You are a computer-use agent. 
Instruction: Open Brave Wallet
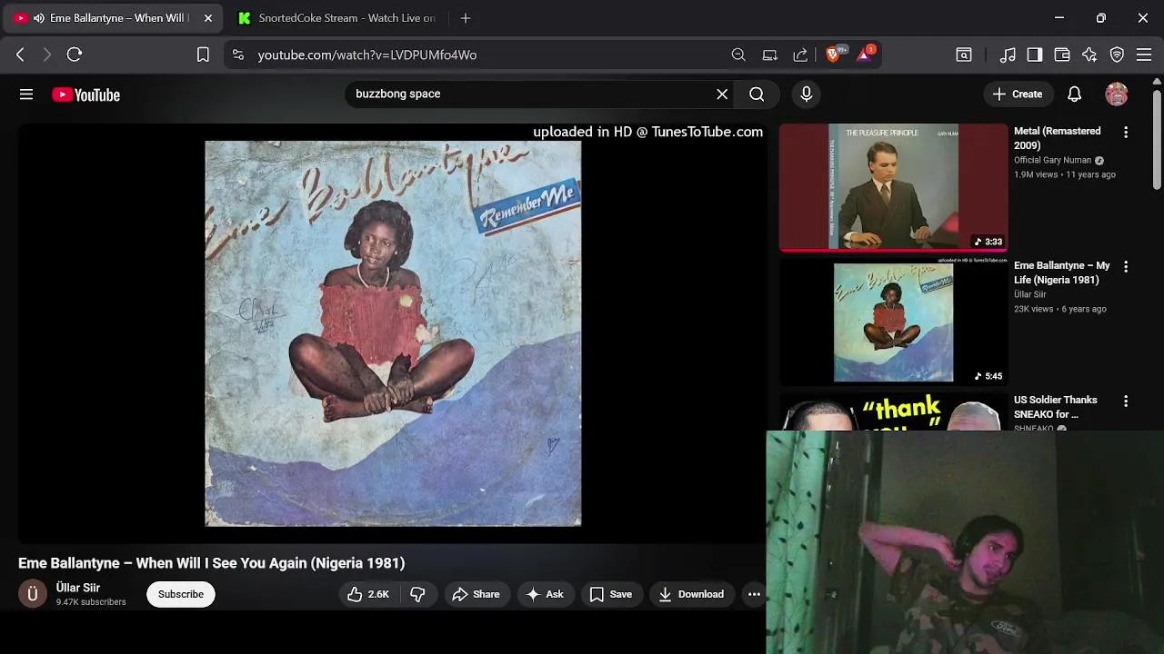(1062, 54)
